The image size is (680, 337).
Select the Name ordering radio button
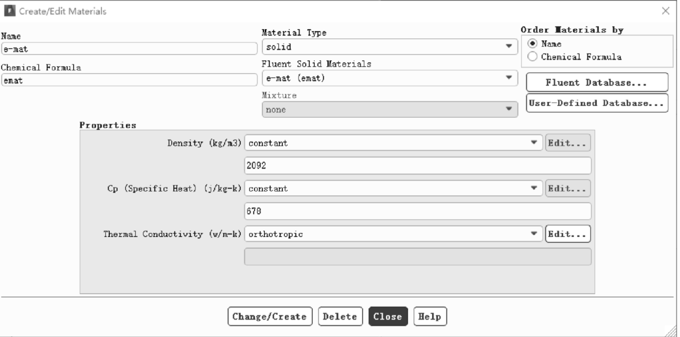click(x=532, y=43)
